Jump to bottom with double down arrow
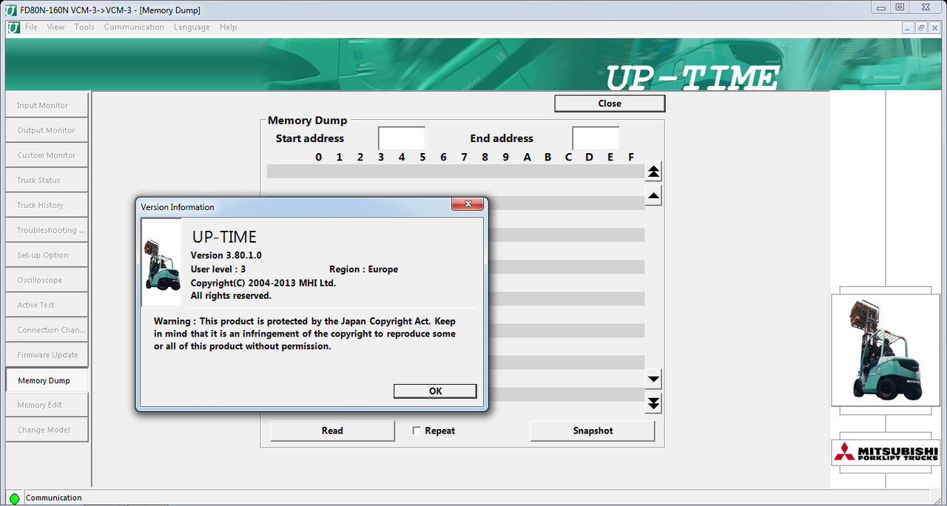947x506 pixels. 653,404
